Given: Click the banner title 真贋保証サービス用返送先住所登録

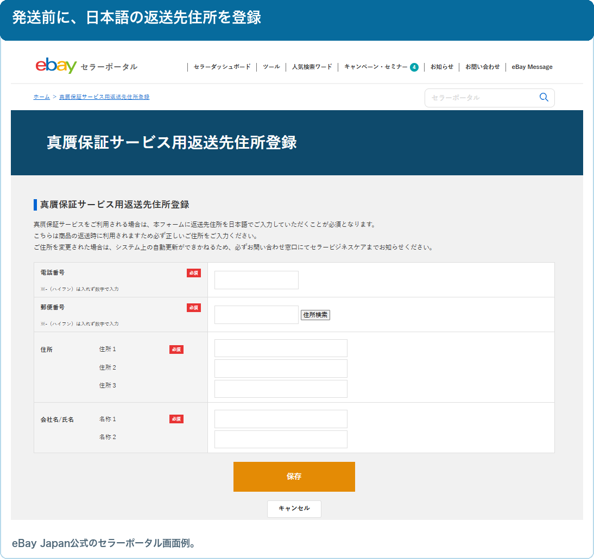Looking at the screenshot, I should click(172, 142).
